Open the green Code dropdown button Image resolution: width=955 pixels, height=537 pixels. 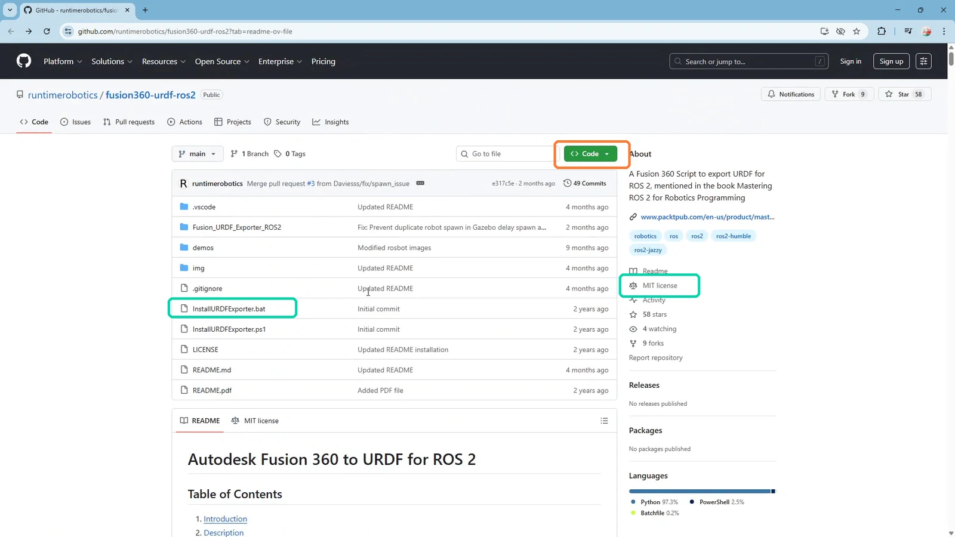click(590, 154)
